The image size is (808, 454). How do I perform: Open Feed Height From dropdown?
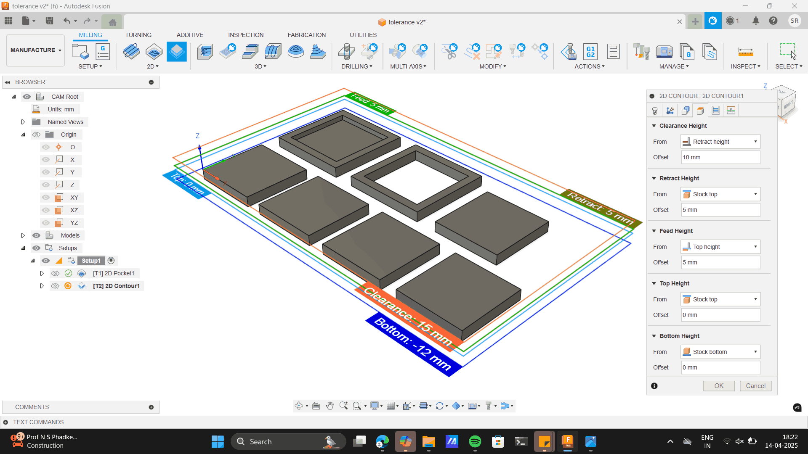[x=720, y=247]
